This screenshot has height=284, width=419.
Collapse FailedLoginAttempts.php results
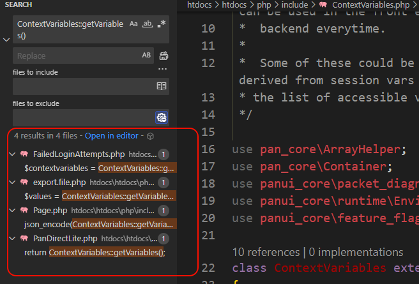coord(13,154)
